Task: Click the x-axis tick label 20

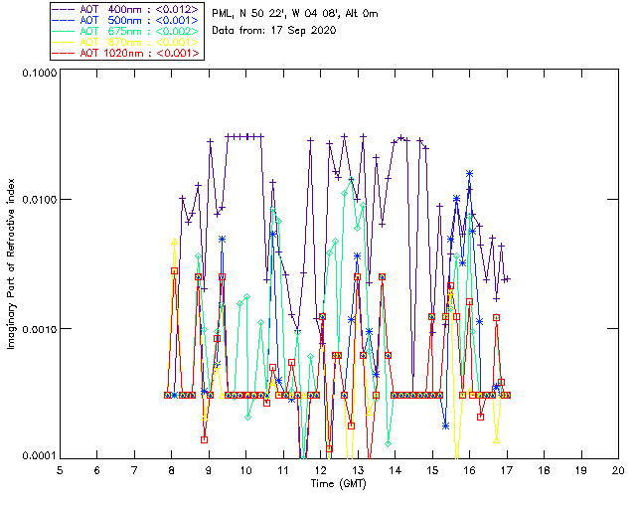Action: click(618, 470)
